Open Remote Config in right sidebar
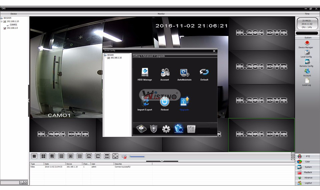The width and height of the screenshot is (320, 190). tap(307, 62)
